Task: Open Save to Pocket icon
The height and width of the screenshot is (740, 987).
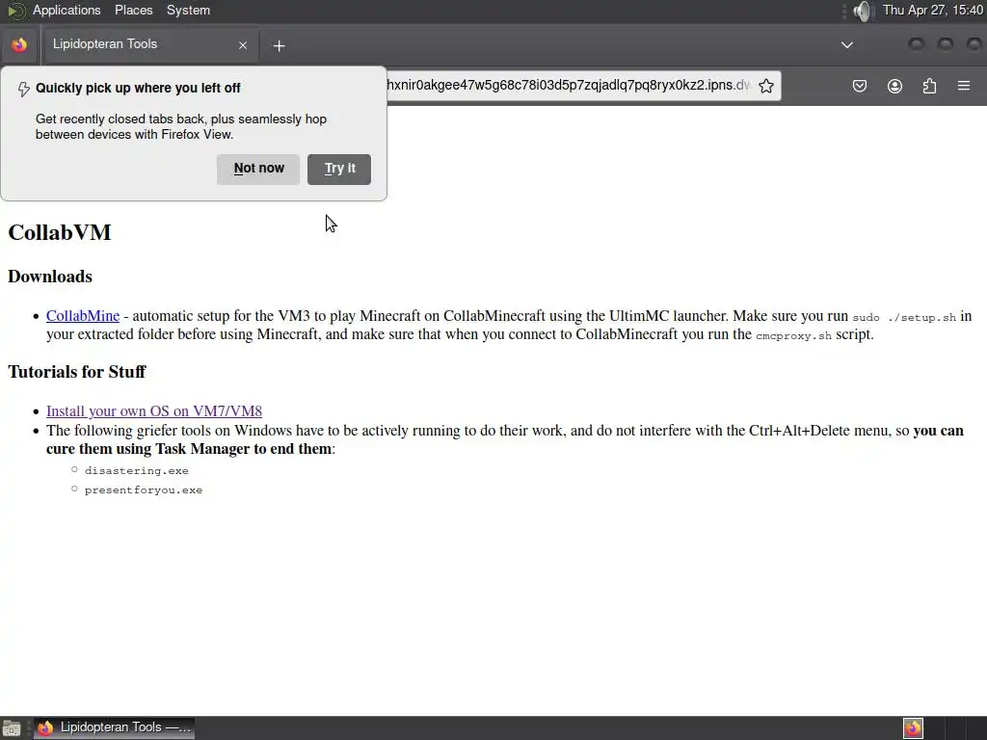Action: 859,86
